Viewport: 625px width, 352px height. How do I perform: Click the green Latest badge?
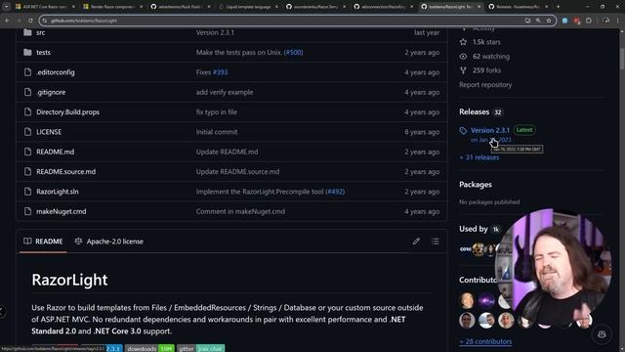pos(524,130)
